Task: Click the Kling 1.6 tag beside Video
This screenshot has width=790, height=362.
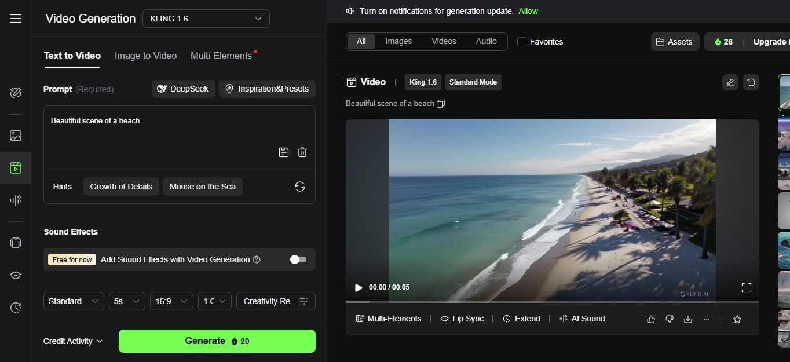Action: click(x=423, y=82)
